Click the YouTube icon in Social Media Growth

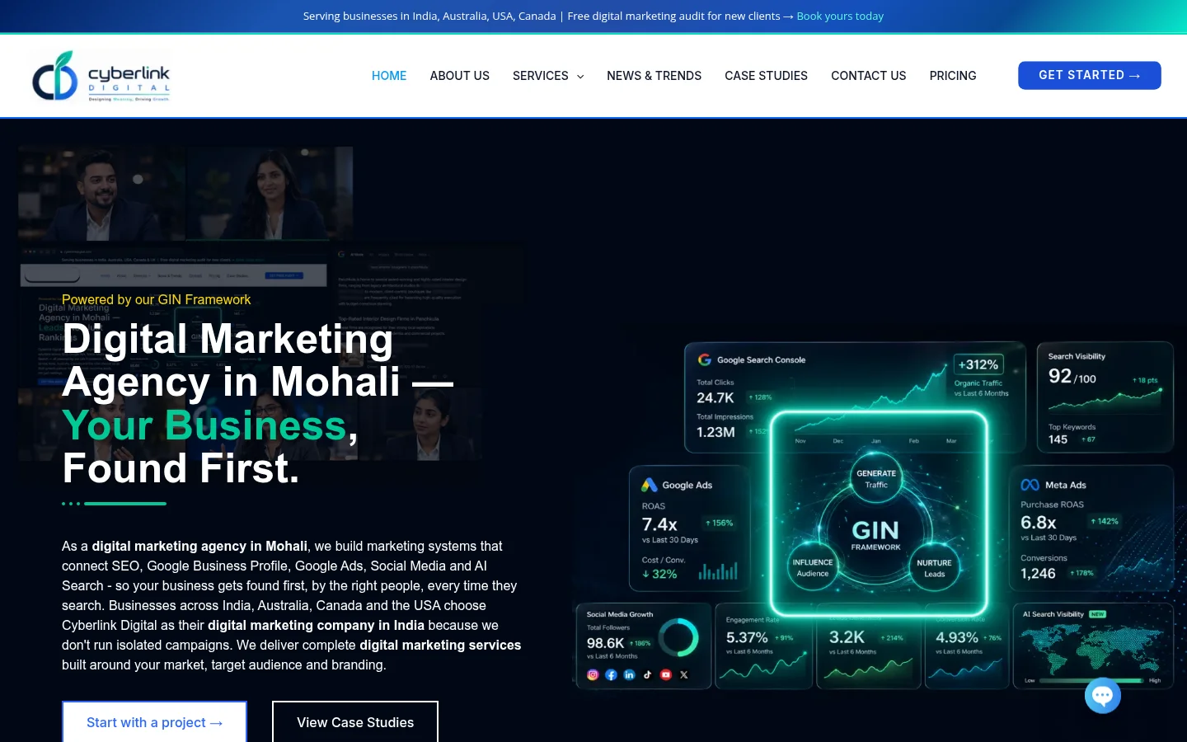pos(666,674)
